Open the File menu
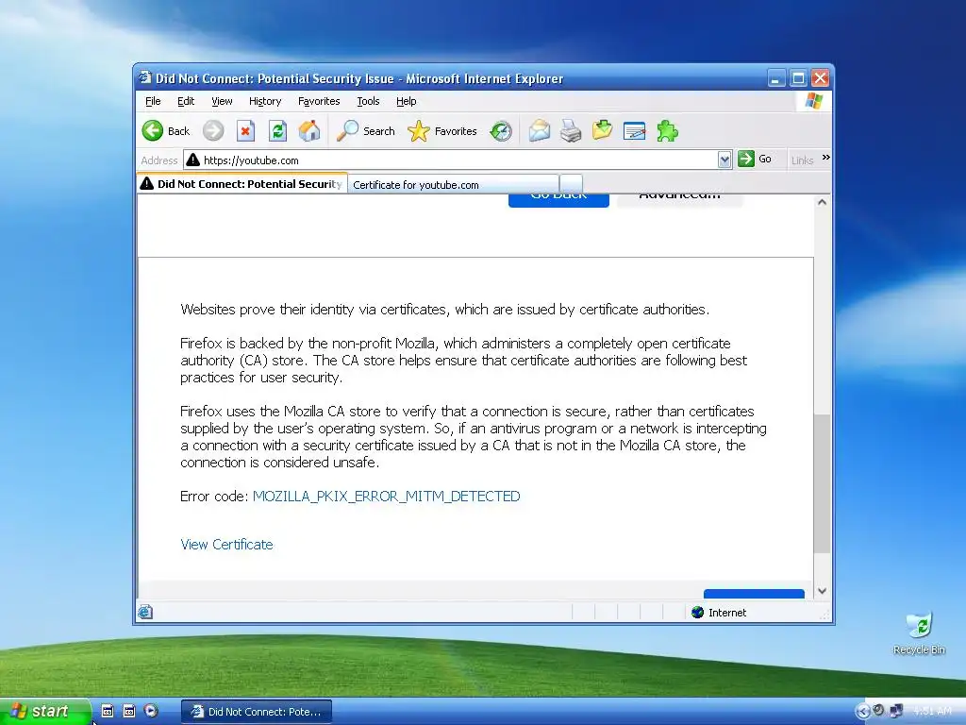 [x=153, y=101]
